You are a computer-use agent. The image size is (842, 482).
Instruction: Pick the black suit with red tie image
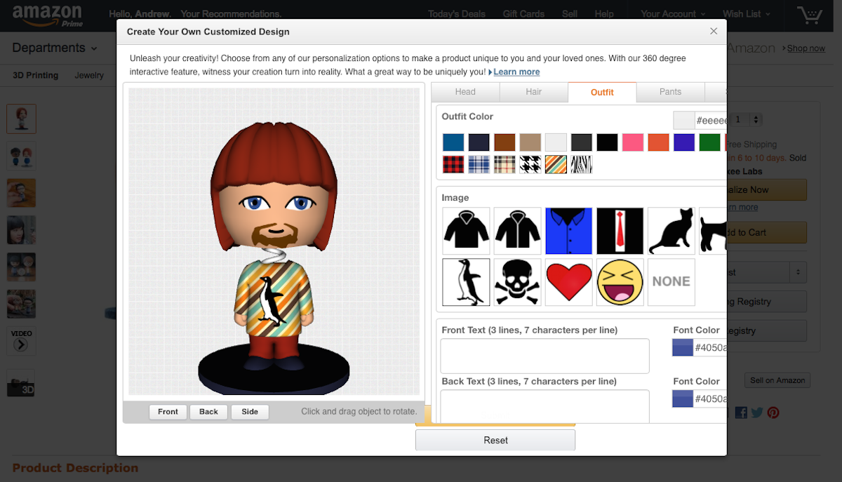tap(620, 231)
